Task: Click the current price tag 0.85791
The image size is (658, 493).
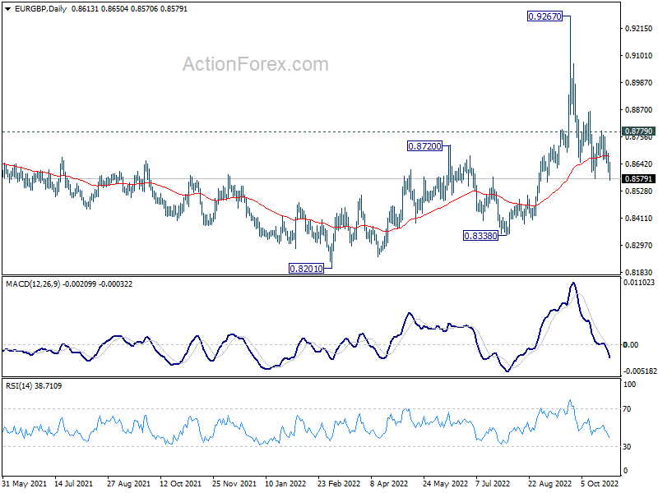Action: click(638, 178)
